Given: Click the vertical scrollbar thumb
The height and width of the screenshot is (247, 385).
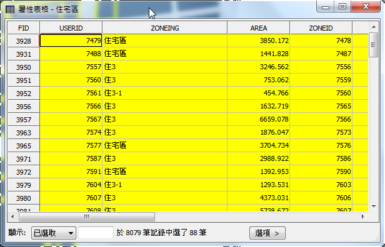Looking at the screenshot, I should pyautogui.click(x=374, y=45).
